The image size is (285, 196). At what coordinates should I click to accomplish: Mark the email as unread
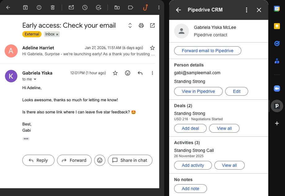[x=71, y=7]
